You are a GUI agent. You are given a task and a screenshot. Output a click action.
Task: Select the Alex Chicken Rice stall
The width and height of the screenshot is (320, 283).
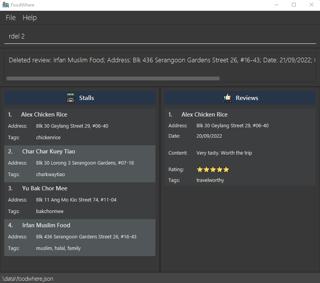click(80, 127)
